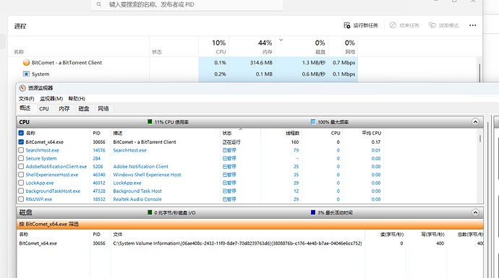Open the 监视器(M) menu

click(51, 98)
